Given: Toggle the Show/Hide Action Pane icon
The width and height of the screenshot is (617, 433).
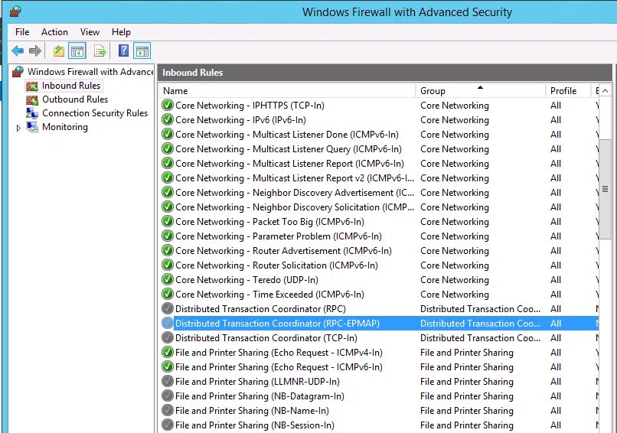Looking at the screenshot, I should [142, 50].
